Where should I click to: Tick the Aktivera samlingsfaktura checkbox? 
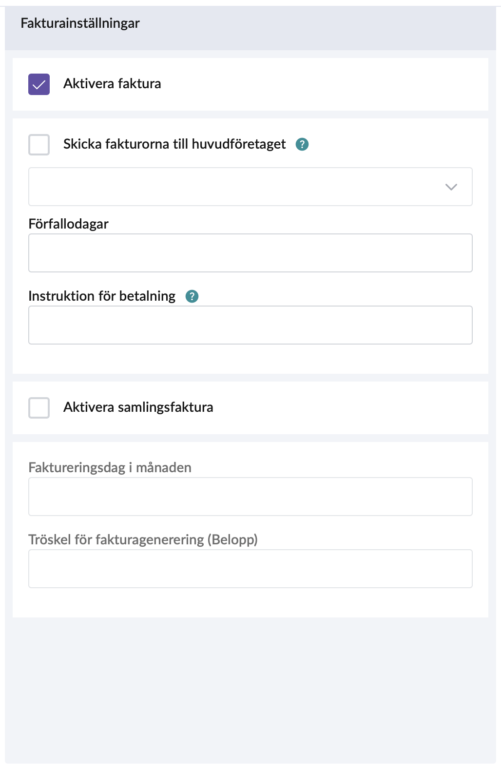click(x=39, y=408)
